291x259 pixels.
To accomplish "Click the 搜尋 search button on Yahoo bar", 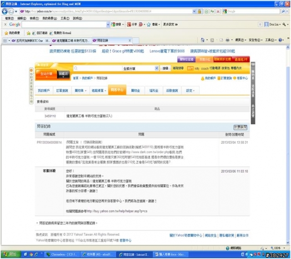I will (x=165, y=68).
